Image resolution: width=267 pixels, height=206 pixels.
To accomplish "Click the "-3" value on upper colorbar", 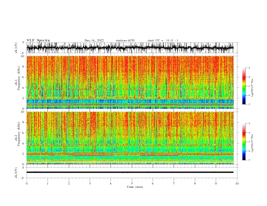I will tap(249, 68).
